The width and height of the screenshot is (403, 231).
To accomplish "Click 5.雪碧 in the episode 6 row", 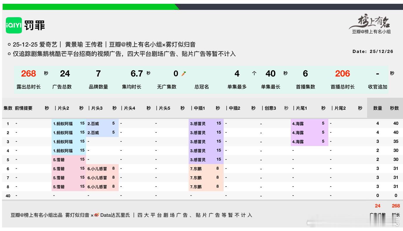I will [59, 169].
